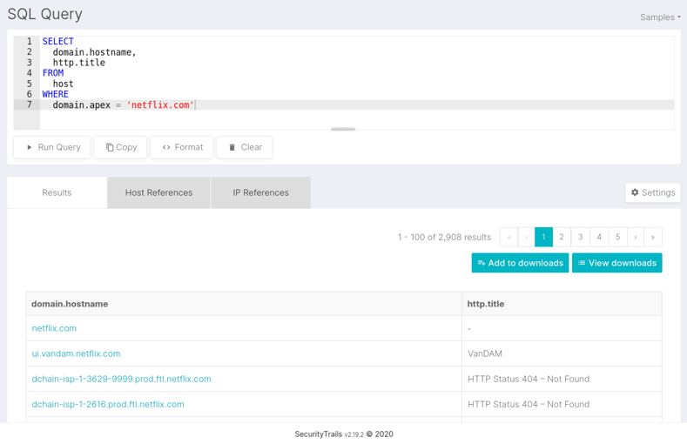Click http.title line in the editor
Viewport: 687px width, 444px height.
click(79, 63)
